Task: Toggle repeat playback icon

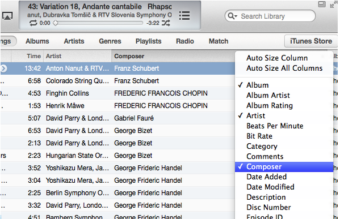Action: click(33, 23)
